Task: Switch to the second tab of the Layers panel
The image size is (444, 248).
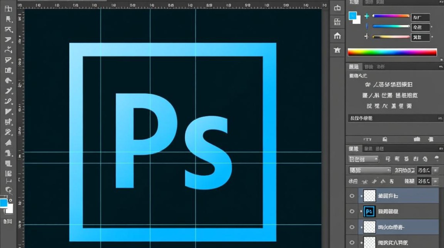Action: [x=368, y=149]
